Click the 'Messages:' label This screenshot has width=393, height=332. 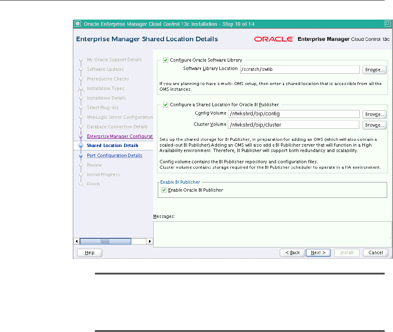click(x=164, y=216)
